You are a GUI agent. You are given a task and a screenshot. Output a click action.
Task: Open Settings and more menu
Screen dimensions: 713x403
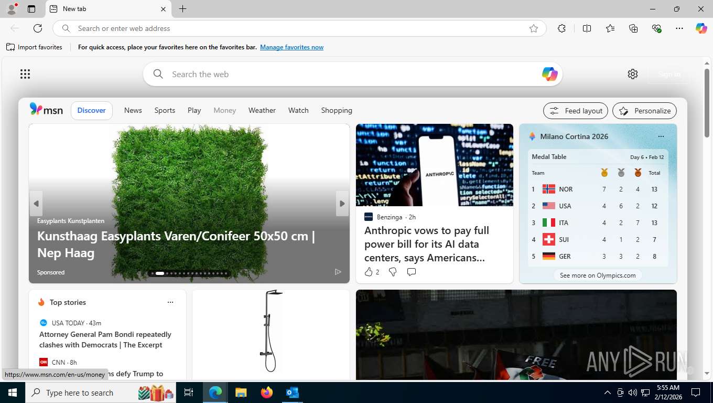(x=679, y=28)
